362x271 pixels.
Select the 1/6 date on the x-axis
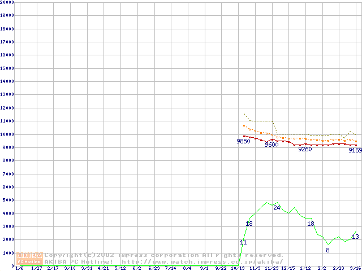point(20,268)
